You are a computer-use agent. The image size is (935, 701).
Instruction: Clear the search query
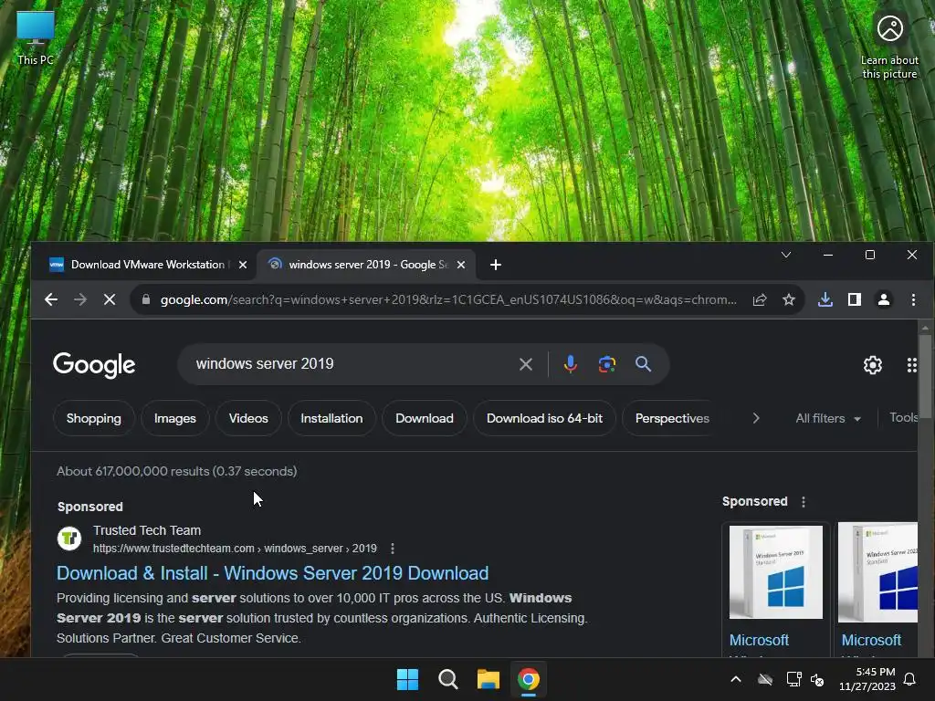[525, 364]
